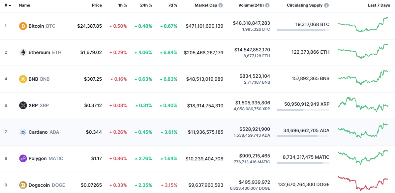Click the Bitcoin coin logo
395x193 pixels.
point(23,26)
